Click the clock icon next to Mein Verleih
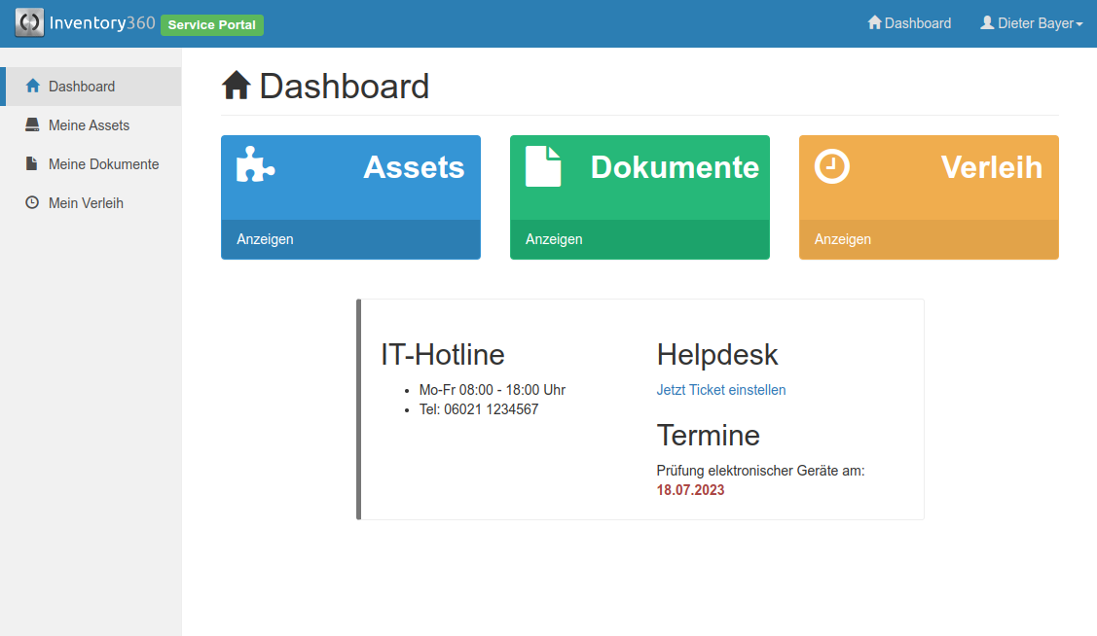This screenshot has width=1097, height=636. click(30, 202)
